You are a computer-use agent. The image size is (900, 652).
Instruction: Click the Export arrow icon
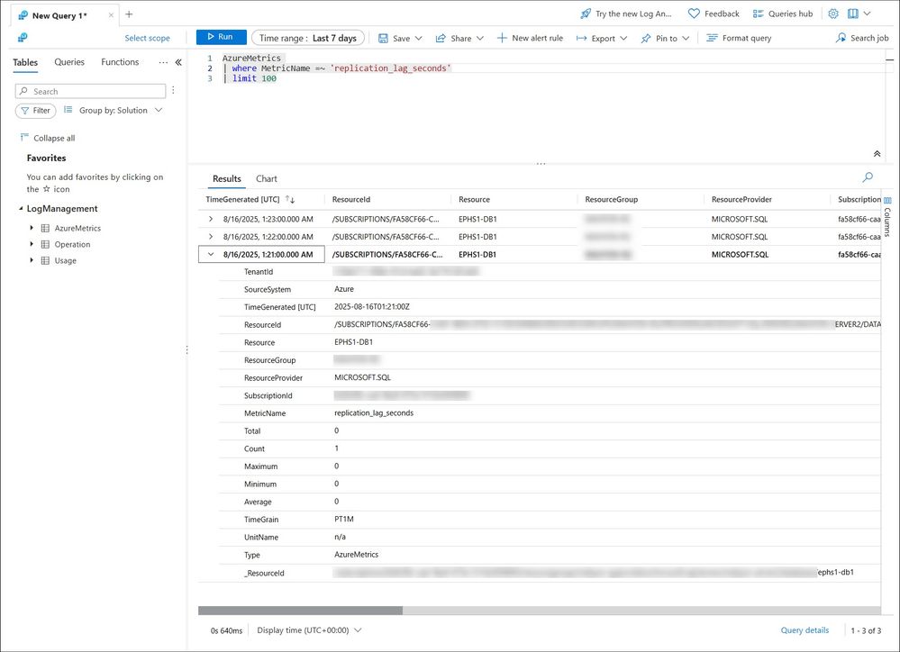[x=581, y=39]
